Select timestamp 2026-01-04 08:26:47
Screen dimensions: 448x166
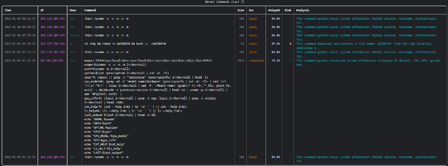coord(20,18)
